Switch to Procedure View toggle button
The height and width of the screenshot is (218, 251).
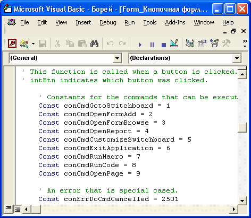pyautogui.click(x=9, y=209)
